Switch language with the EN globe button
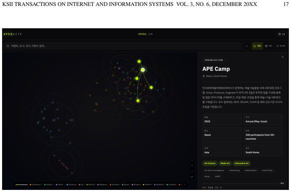The width and height of the screenshot is (291, 192). (x=282, y=34)
